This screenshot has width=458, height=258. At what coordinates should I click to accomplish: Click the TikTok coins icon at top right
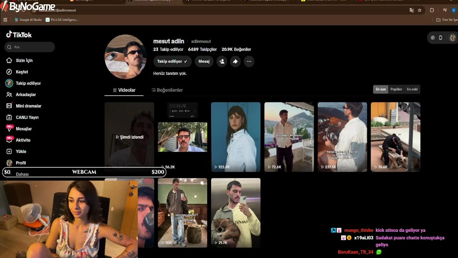[x=433, y=38]
